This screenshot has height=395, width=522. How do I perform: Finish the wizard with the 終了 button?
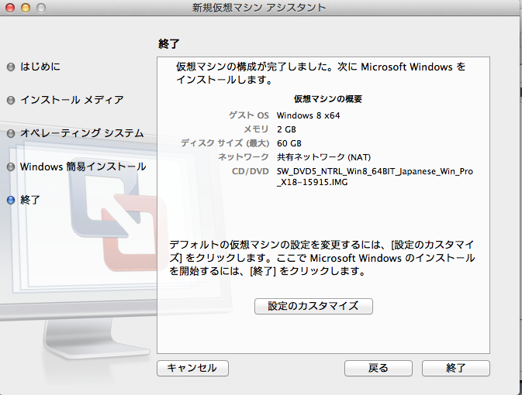tap(456, 368)
